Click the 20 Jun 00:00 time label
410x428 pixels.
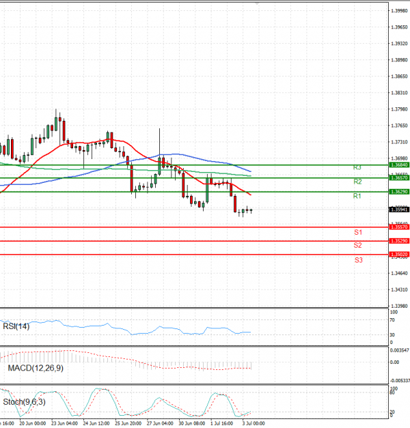click(x=33, y=423)
